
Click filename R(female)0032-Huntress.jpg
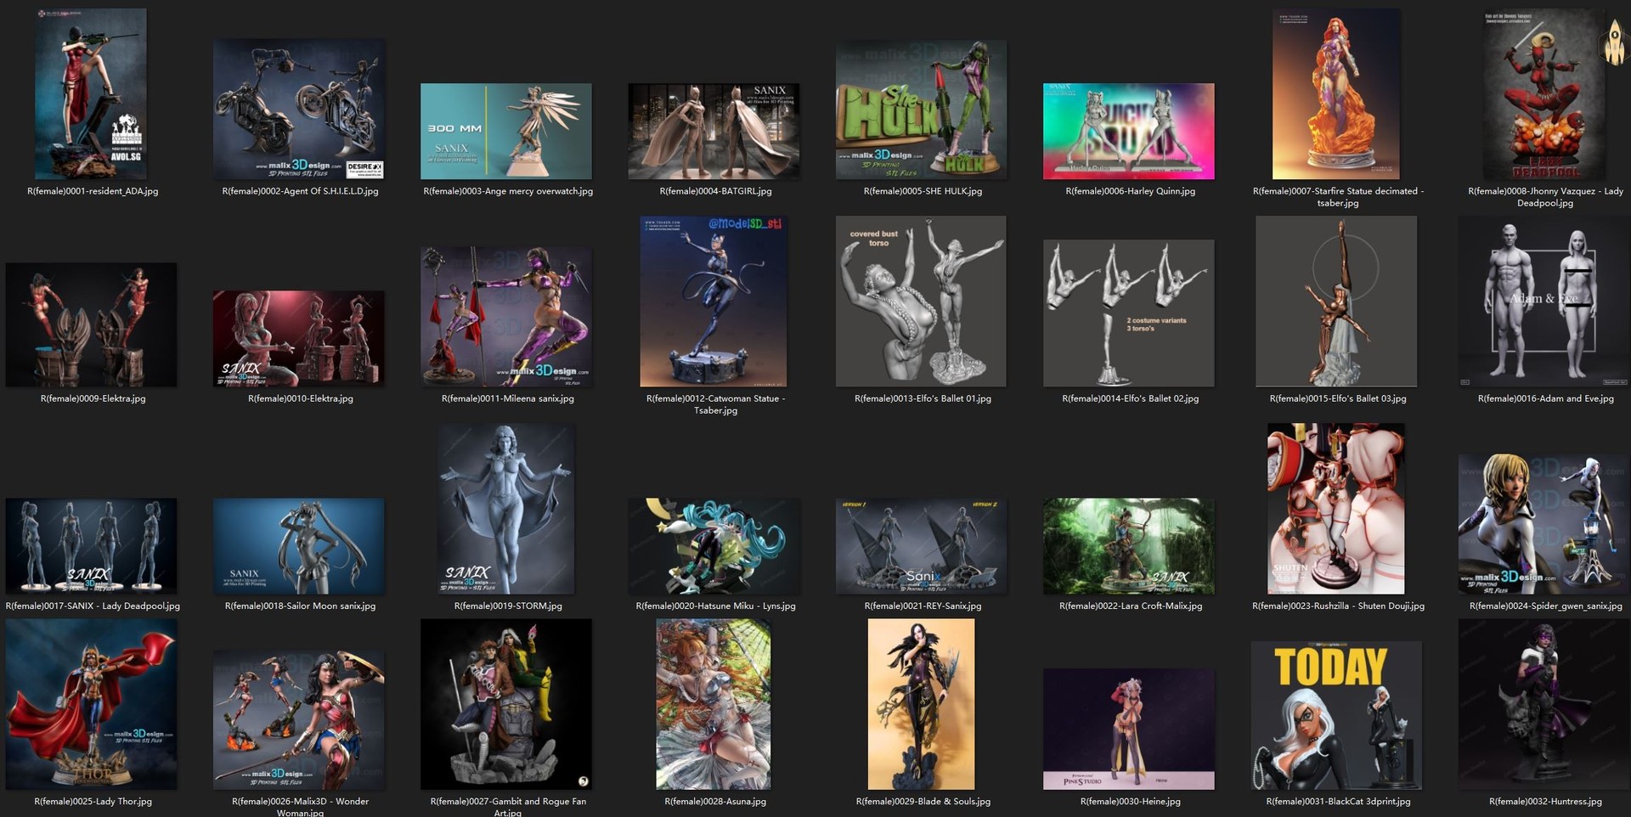(x=1545, y=801)
